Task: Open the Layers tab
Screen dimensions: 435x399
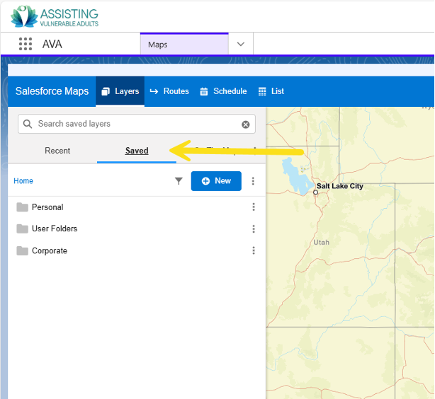Action: [120, 91]
